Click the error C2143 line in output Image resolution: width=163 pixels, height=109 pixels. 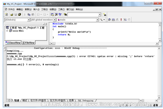81,56
